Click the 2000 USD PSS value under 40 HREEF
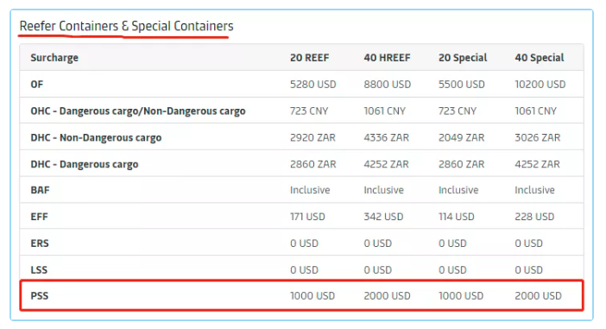Image resolution: width=606 pixels, height=329 pixels. (387, 295)
